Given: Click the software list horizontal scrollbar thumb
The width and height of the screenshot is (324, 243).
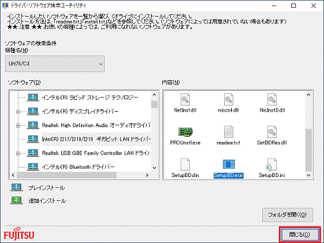Looking at the screenshot, I should coord(67,175).
